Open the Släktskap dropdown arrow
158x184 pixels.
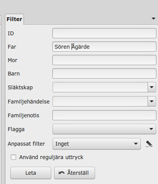(152, 87)
